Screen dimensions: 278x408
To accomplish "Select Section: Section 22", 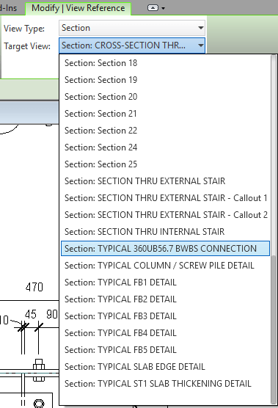I will [165, 131].
